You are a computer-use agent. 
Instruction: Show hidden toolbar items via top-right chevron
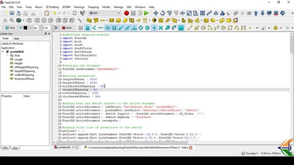point(292,13)
